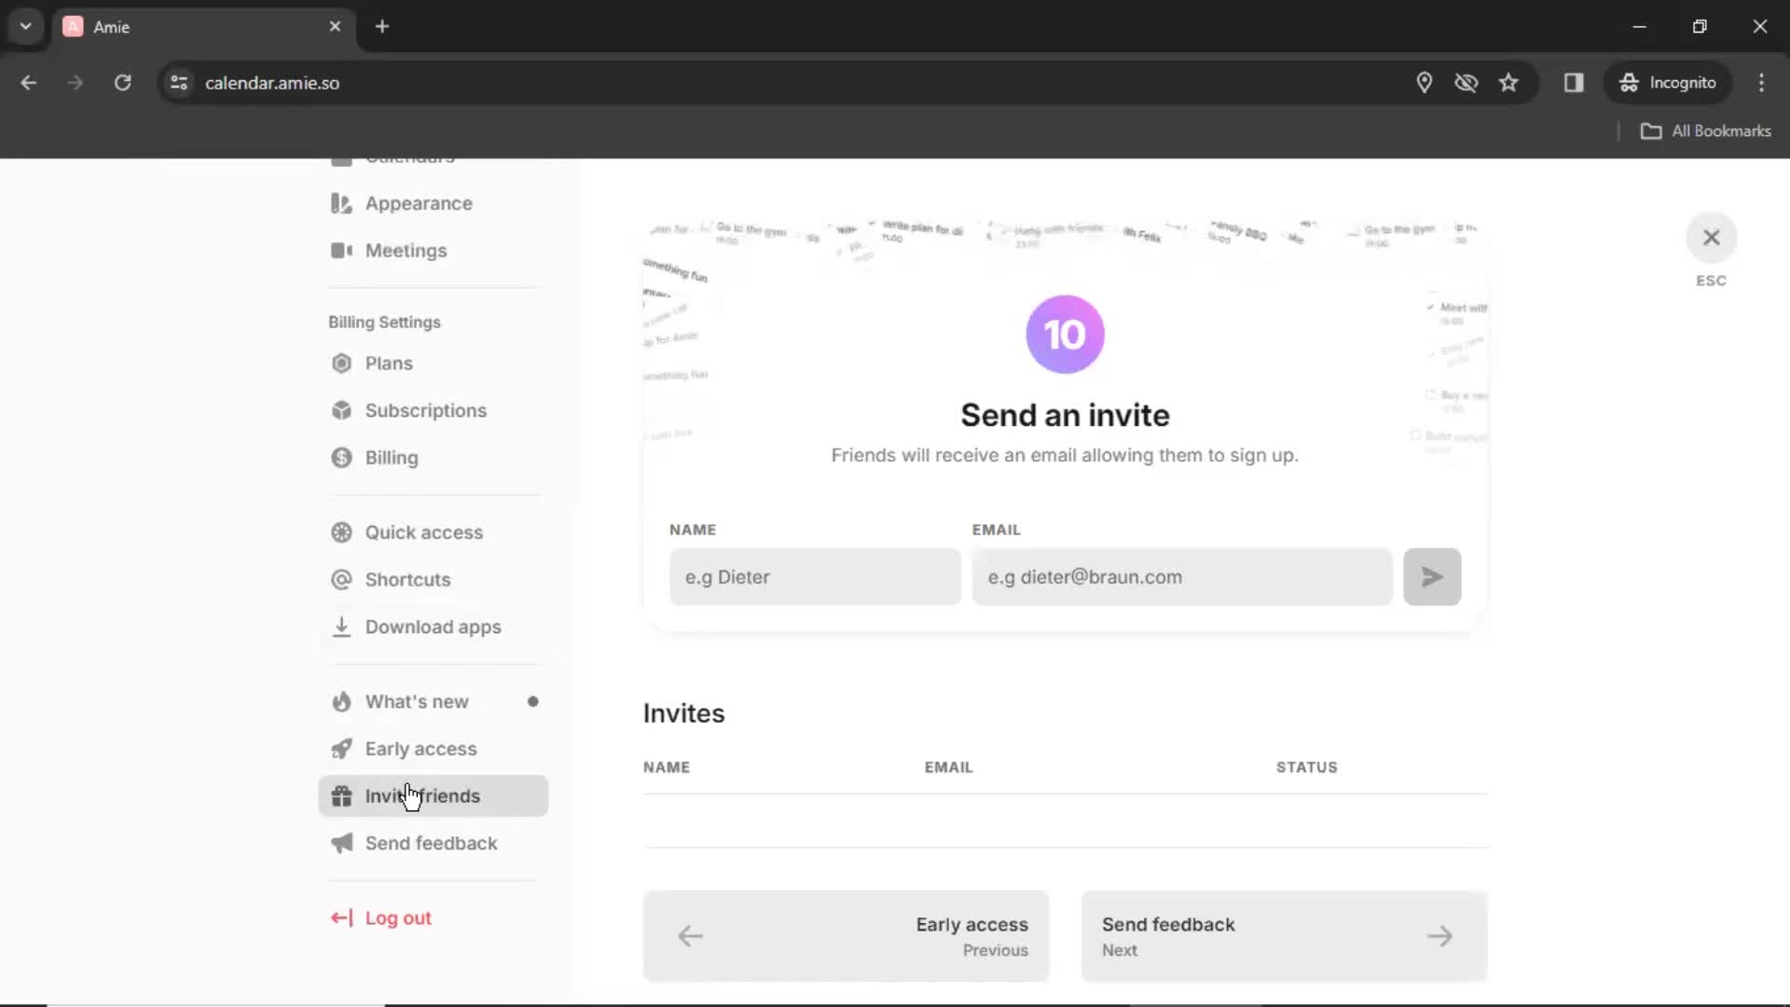This screenshot has height=1007, width=1790.
Task: Click the EMAIL input field
Action: click(x=1183, y=576)
